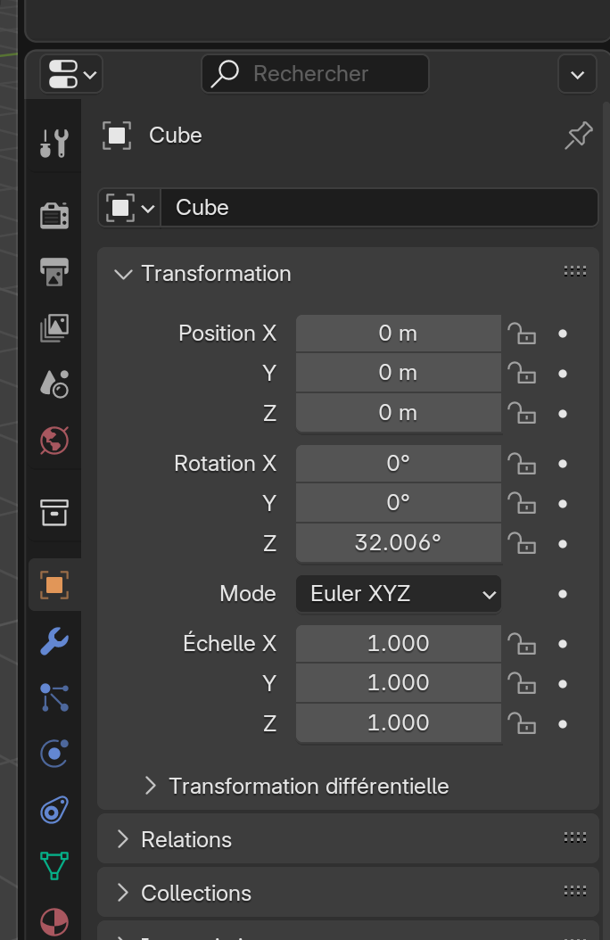The image size is (610, 940).
Task: Animate the Échelle X property dot
Action: click(563, 644)
